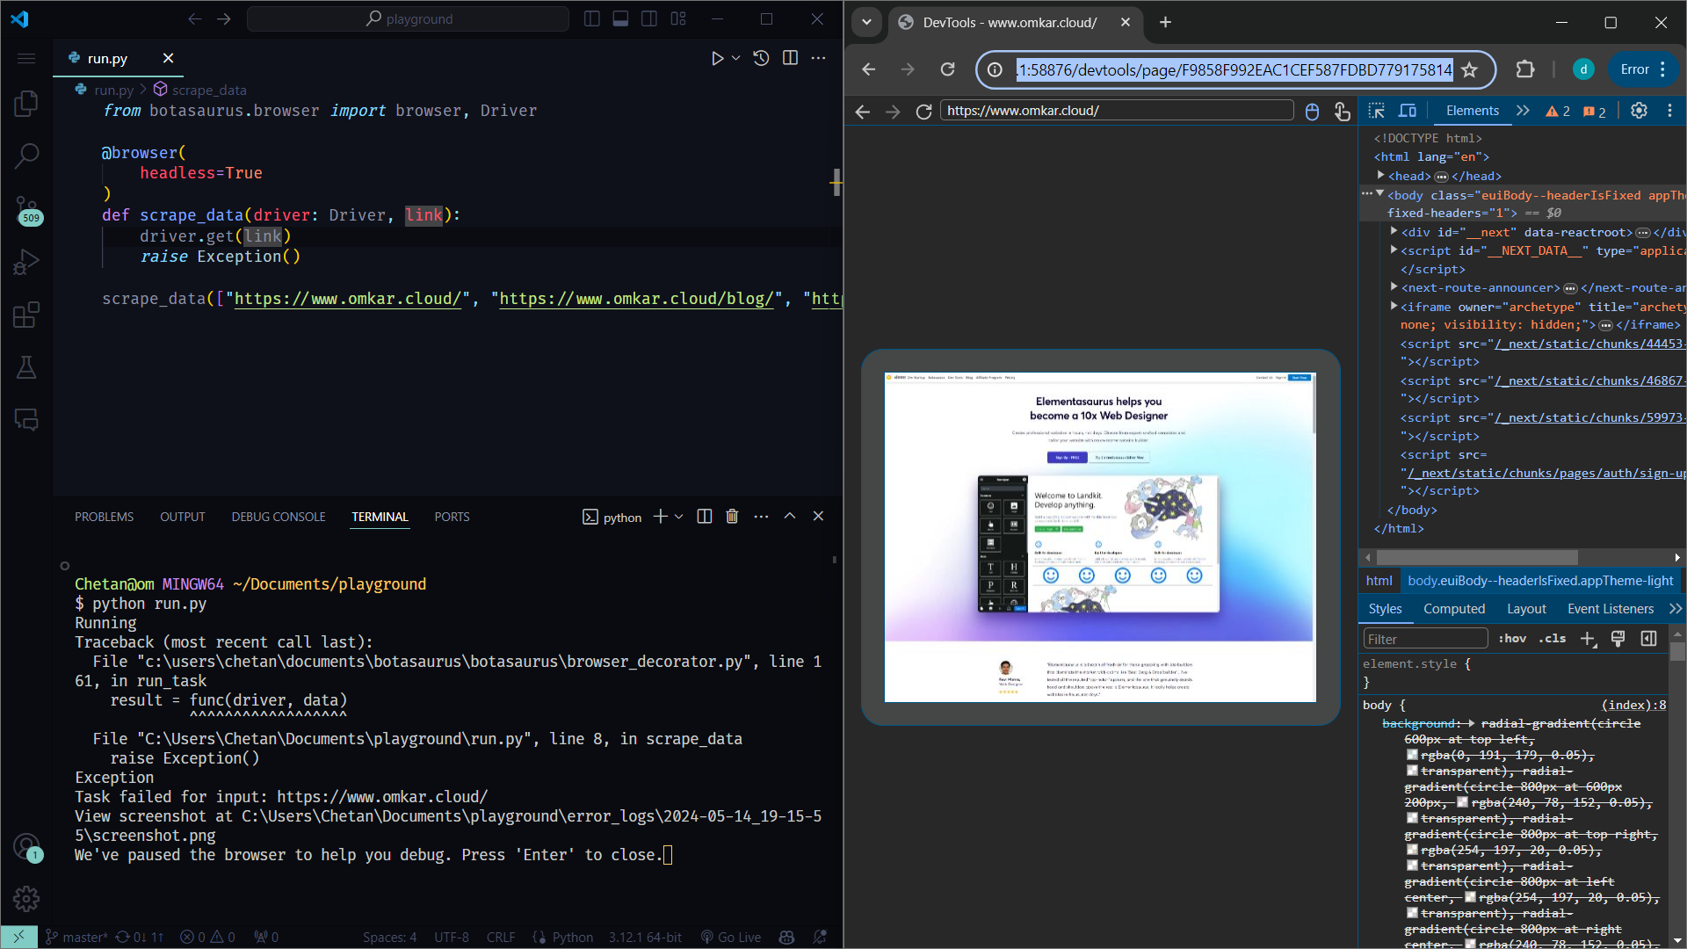Switch to the Computed tab in DevTools
Image resolution: width=1687 pixels, height=949 pixels.
click(x=1454, y=608)
